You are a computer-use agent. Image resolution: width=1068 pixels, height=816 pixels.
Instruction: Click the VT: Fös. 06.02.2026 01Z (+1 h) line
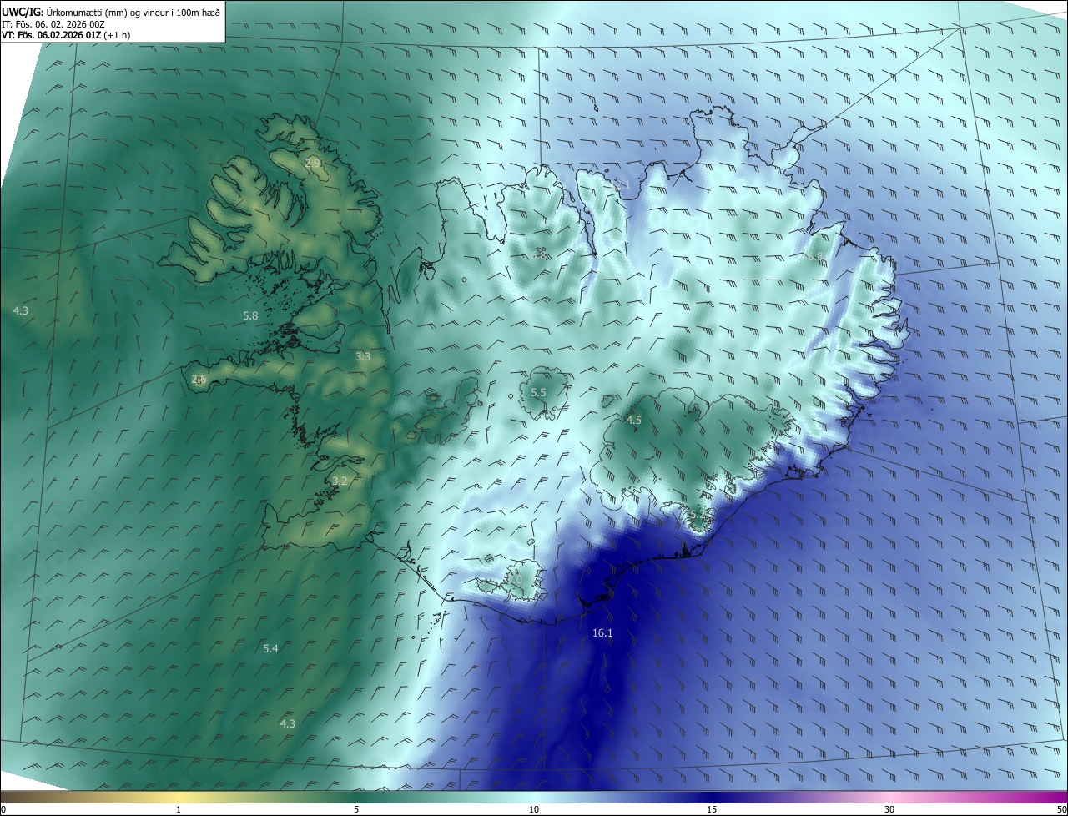tap(66, 36)
